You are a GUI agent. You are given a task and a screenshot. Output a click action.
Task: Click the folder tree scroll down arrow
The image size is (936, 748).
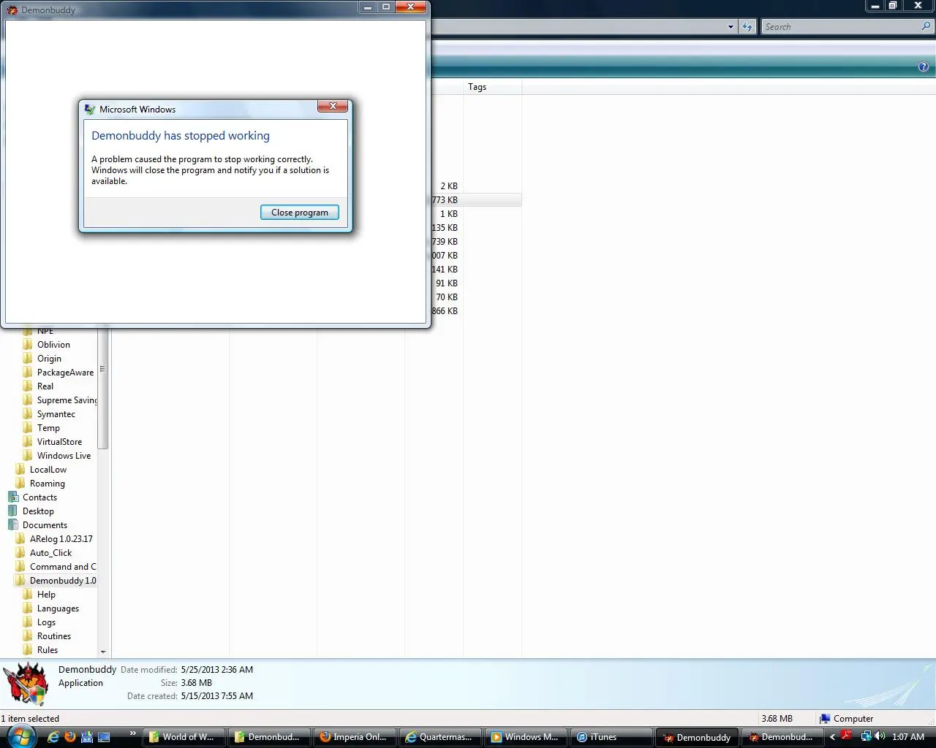click(x=103, y=652)
